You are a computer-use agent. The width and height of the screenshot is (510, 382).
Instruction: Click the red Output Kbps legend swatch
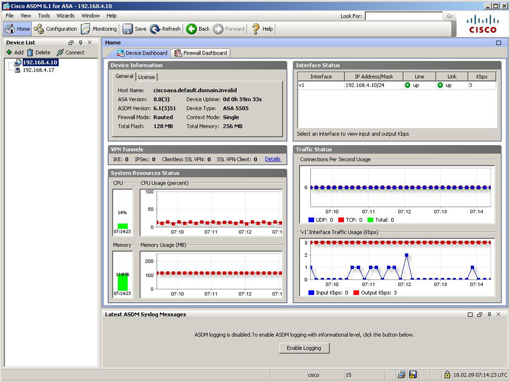pos(356,292)
